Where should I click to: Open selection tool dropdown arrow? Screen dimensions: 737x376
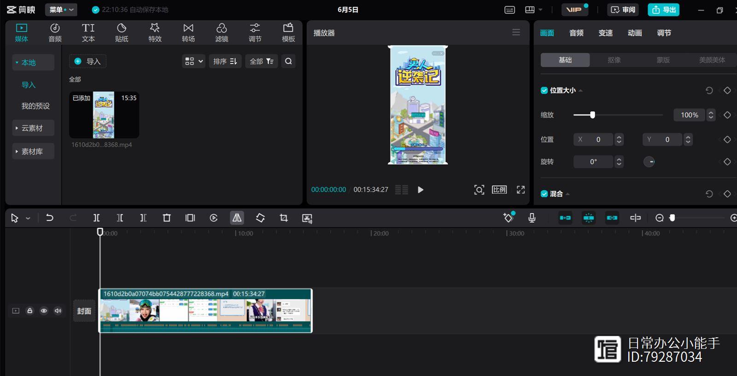[x=28, y=218]
